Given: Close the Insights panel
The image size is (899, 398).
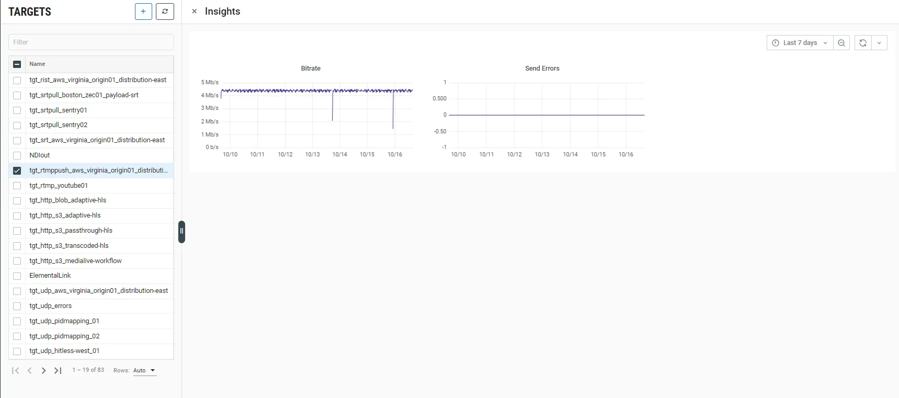Looking at the screenshot, I should point(194,12).
